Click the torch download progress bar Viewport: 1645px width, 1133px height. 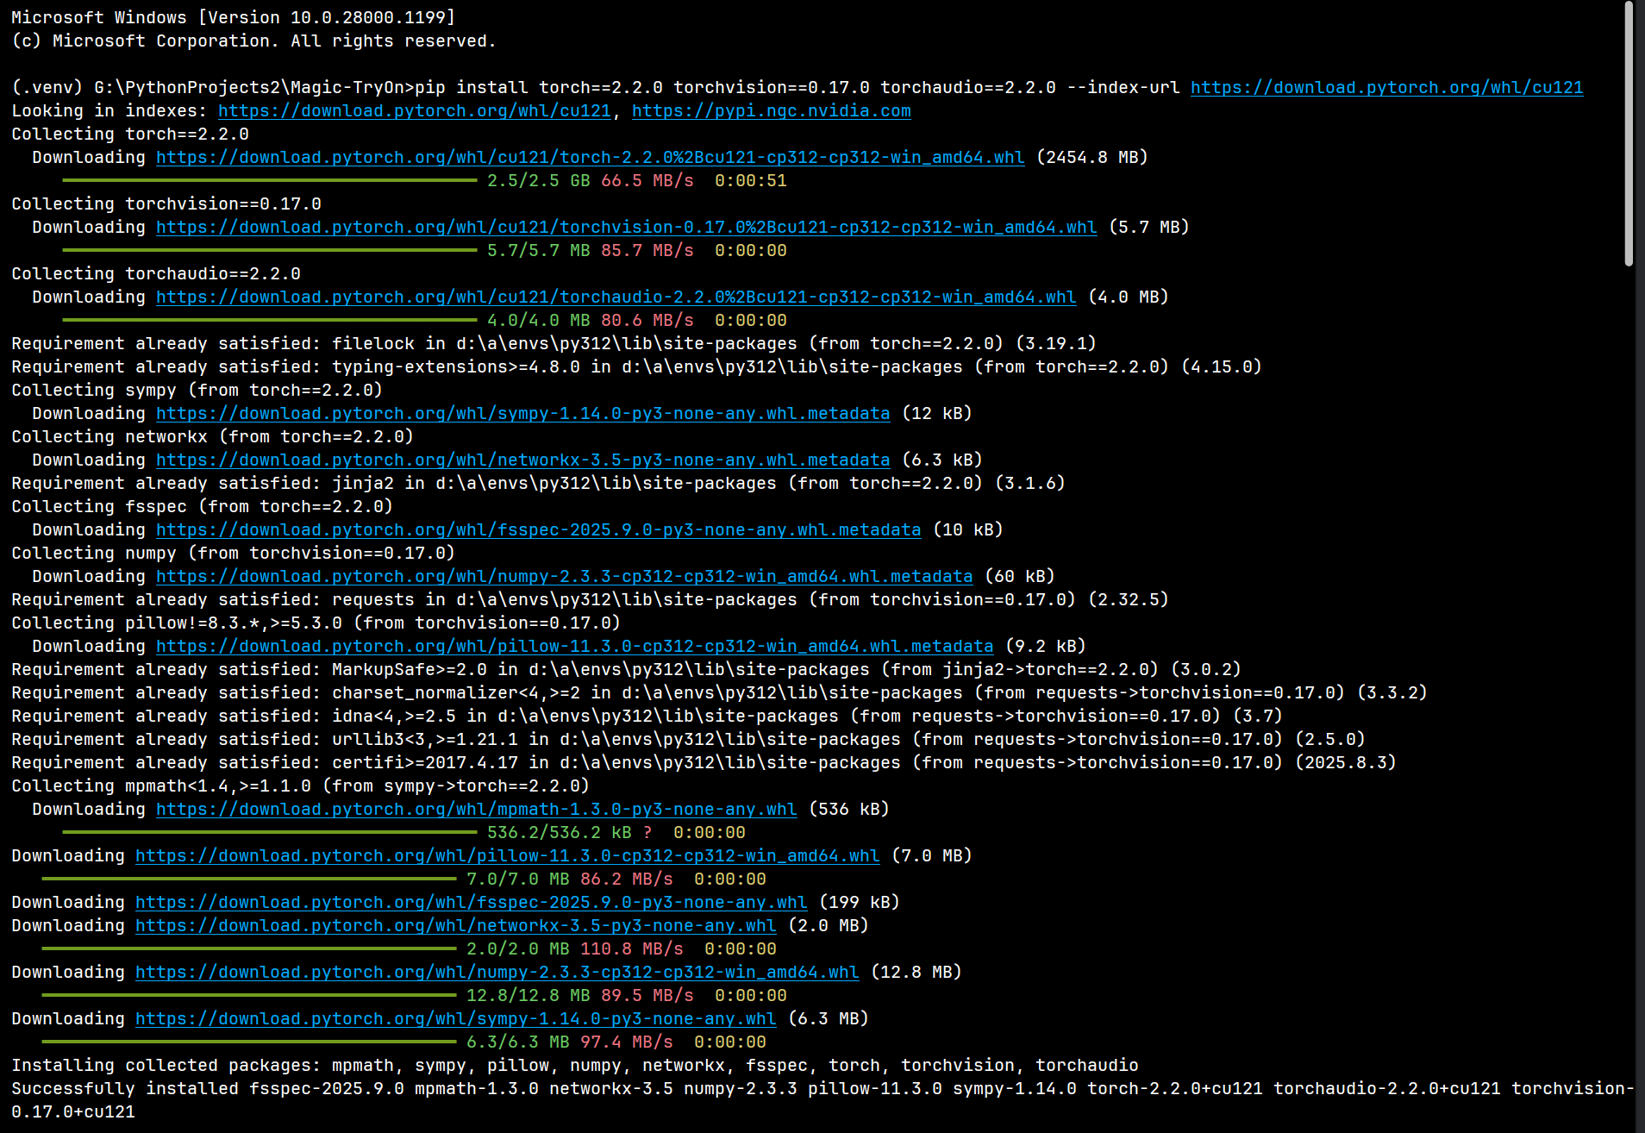[269, 180]
